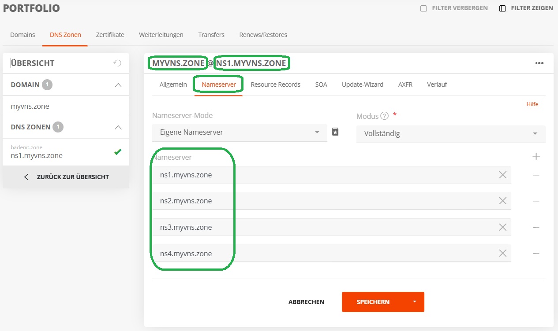Open the SOA sub-tab
558x331 pixels.
(321, 85)
